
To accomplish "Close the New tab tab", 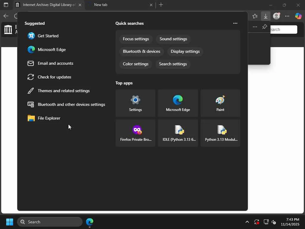I will [151, 5].
